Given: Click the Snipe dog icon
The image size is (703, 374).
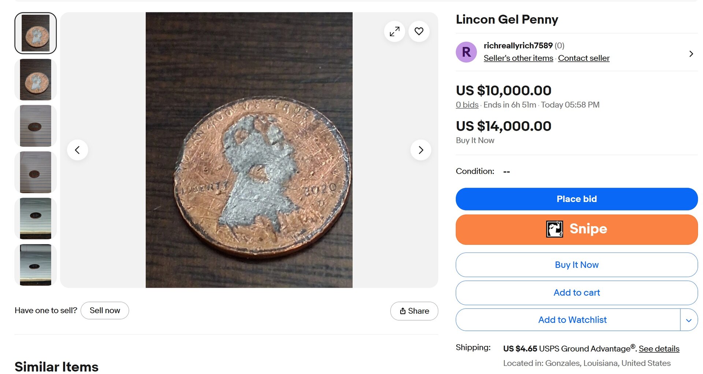Looking at the screenshot, I should point(554,229).
